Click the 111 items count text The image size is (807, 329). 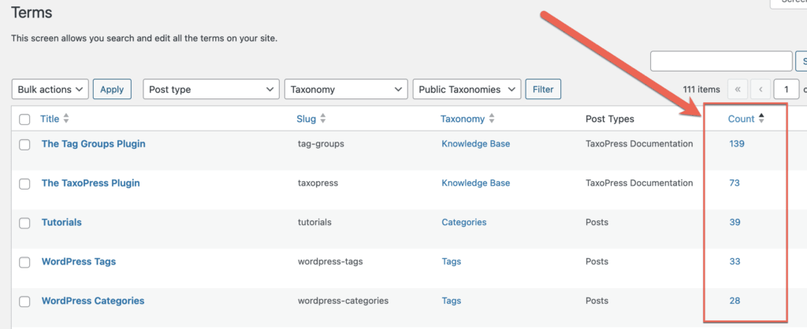point(701,89)
